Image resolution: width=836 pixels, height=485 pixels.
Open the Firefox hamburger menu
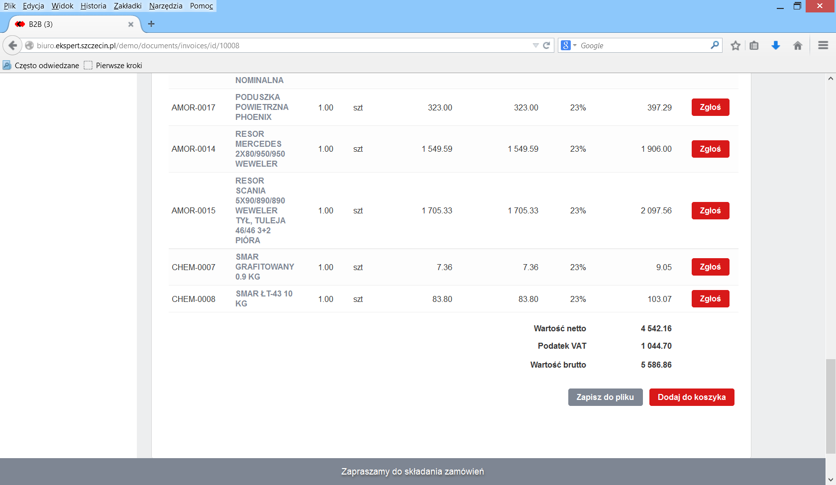(823, 45)
